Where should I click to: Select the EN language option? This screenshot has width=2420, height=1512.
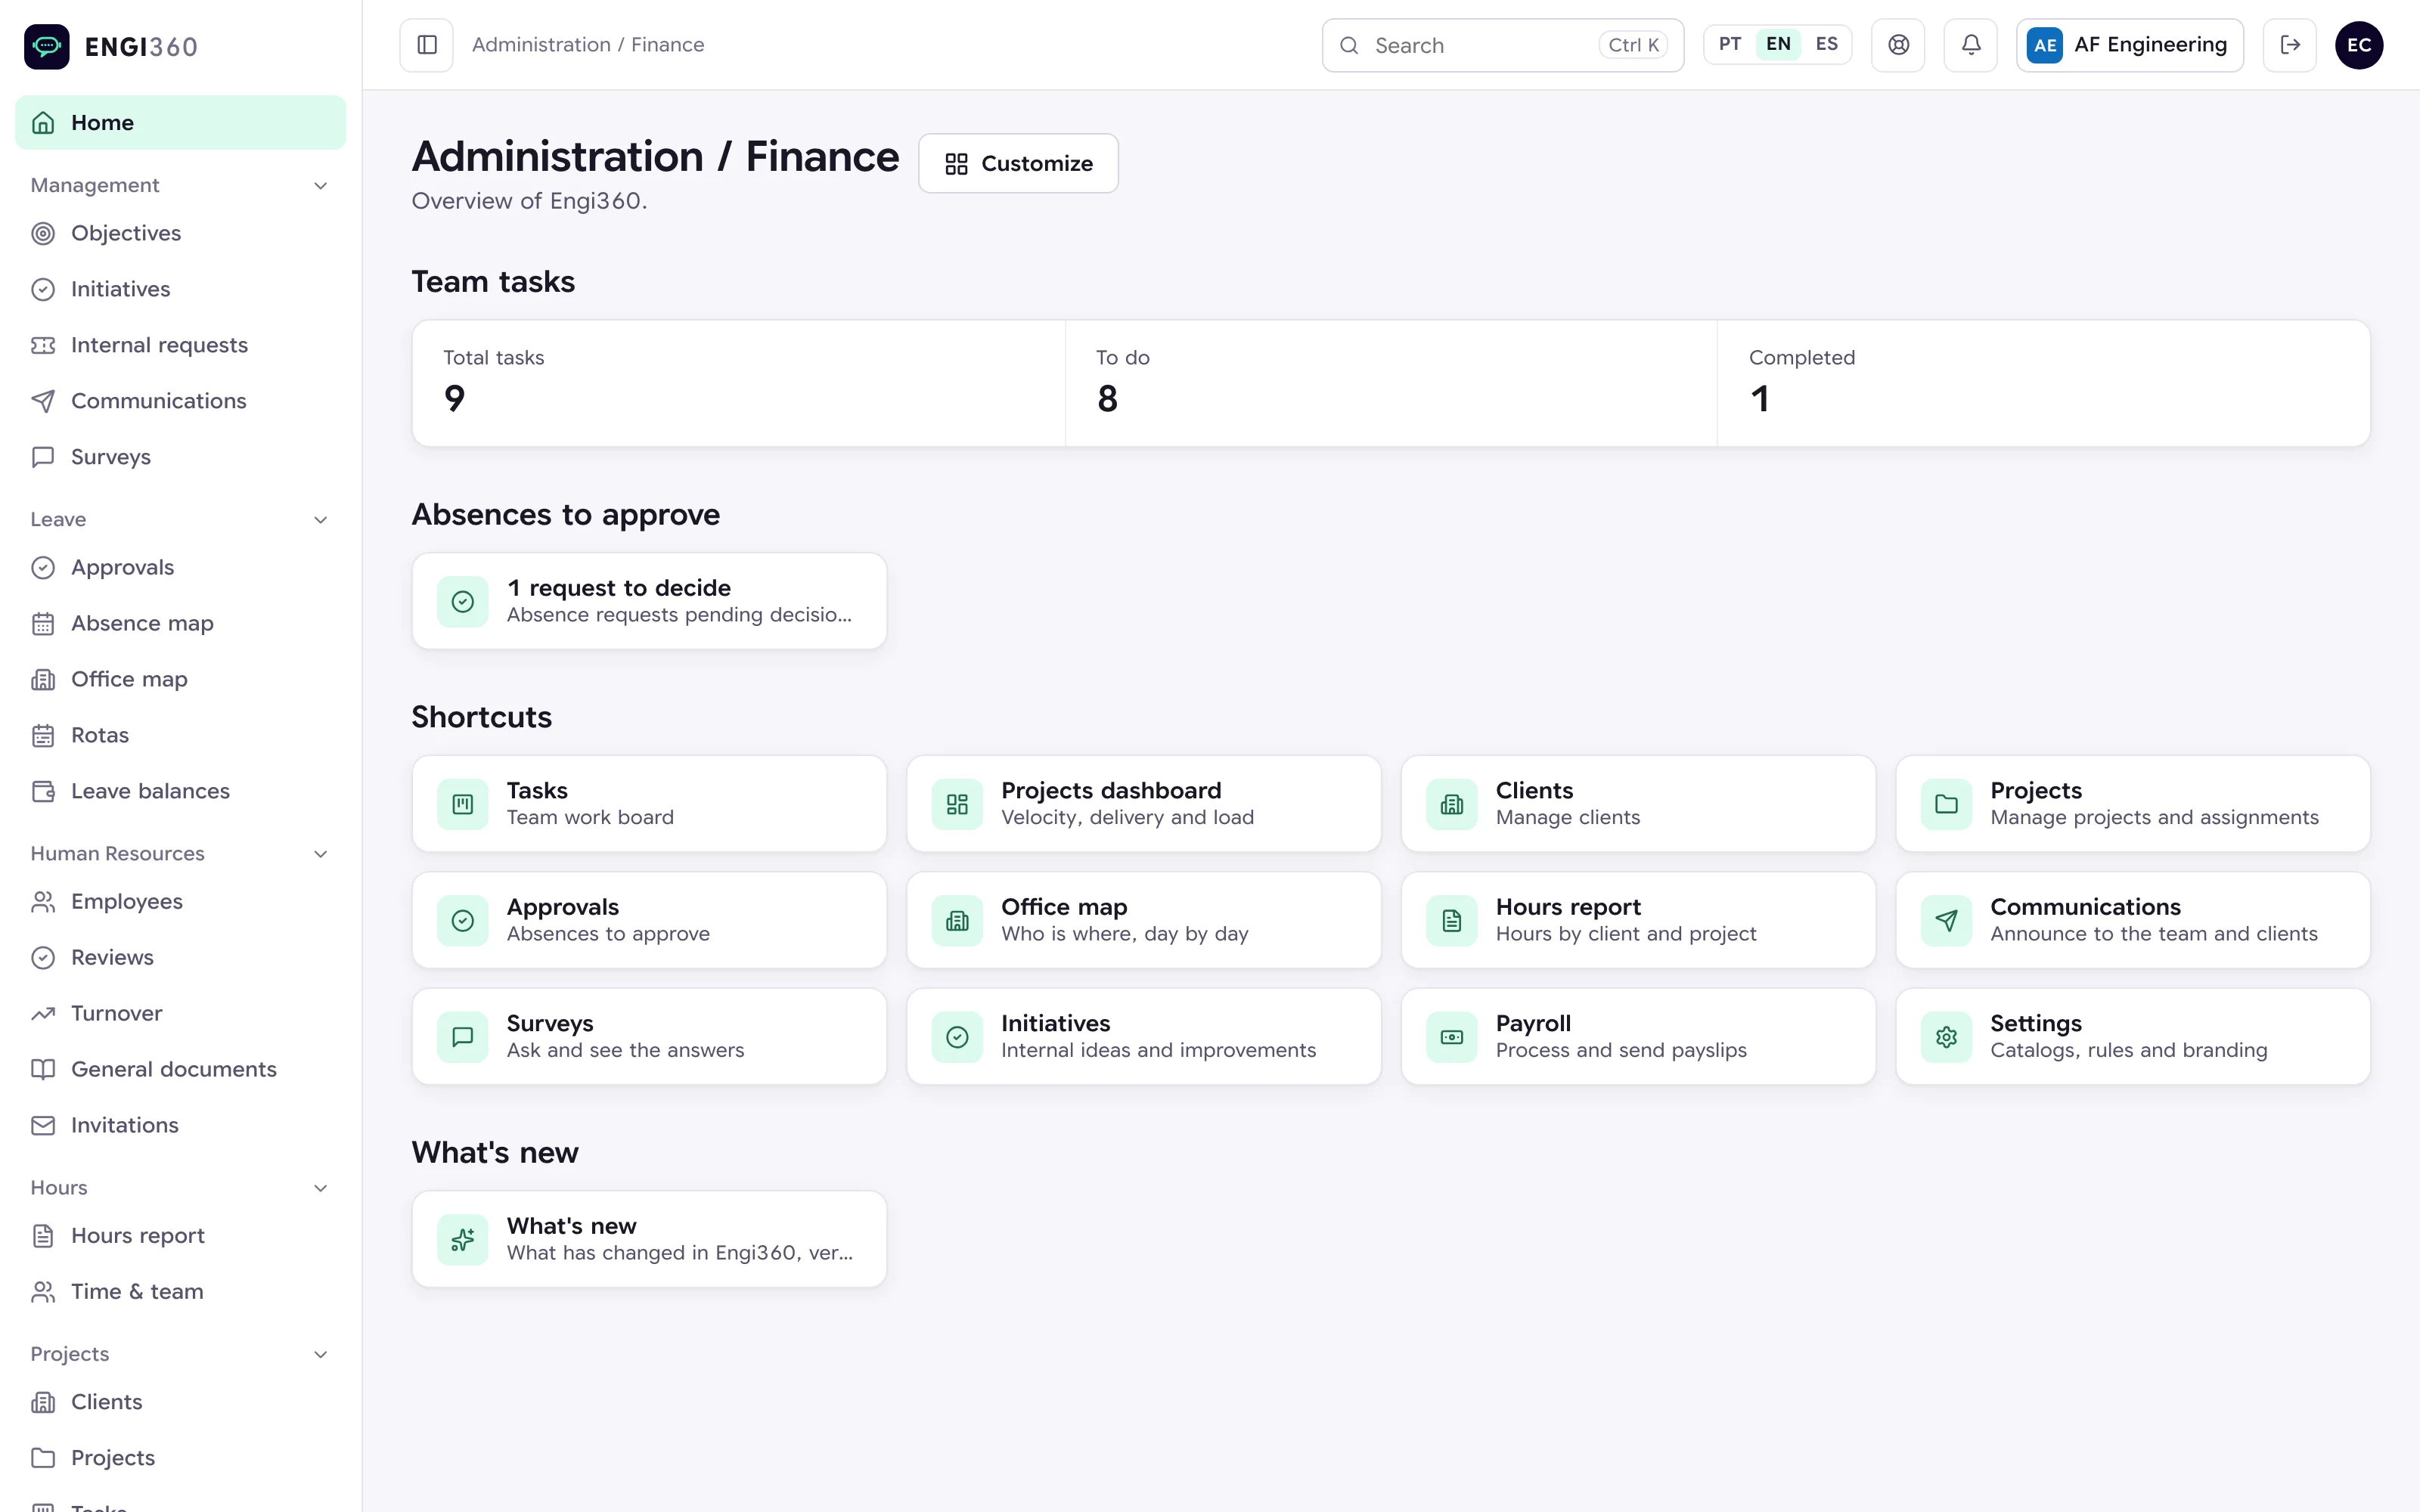click(x=1778, y=45)
